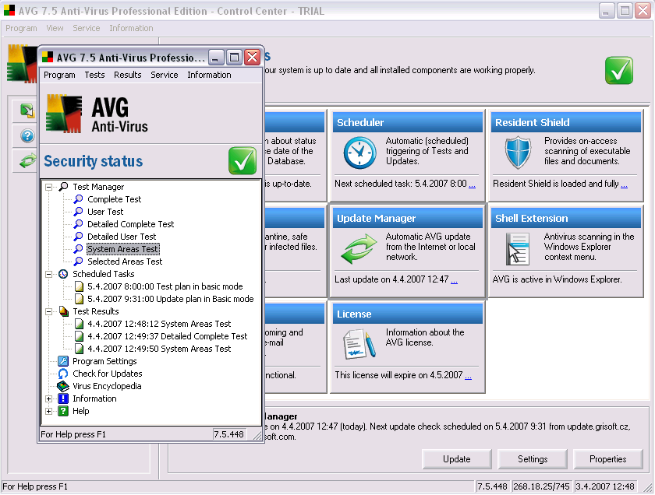Click 7.5.448 version in front window status bar
655x495 pixels.
(x=229, y=434)
